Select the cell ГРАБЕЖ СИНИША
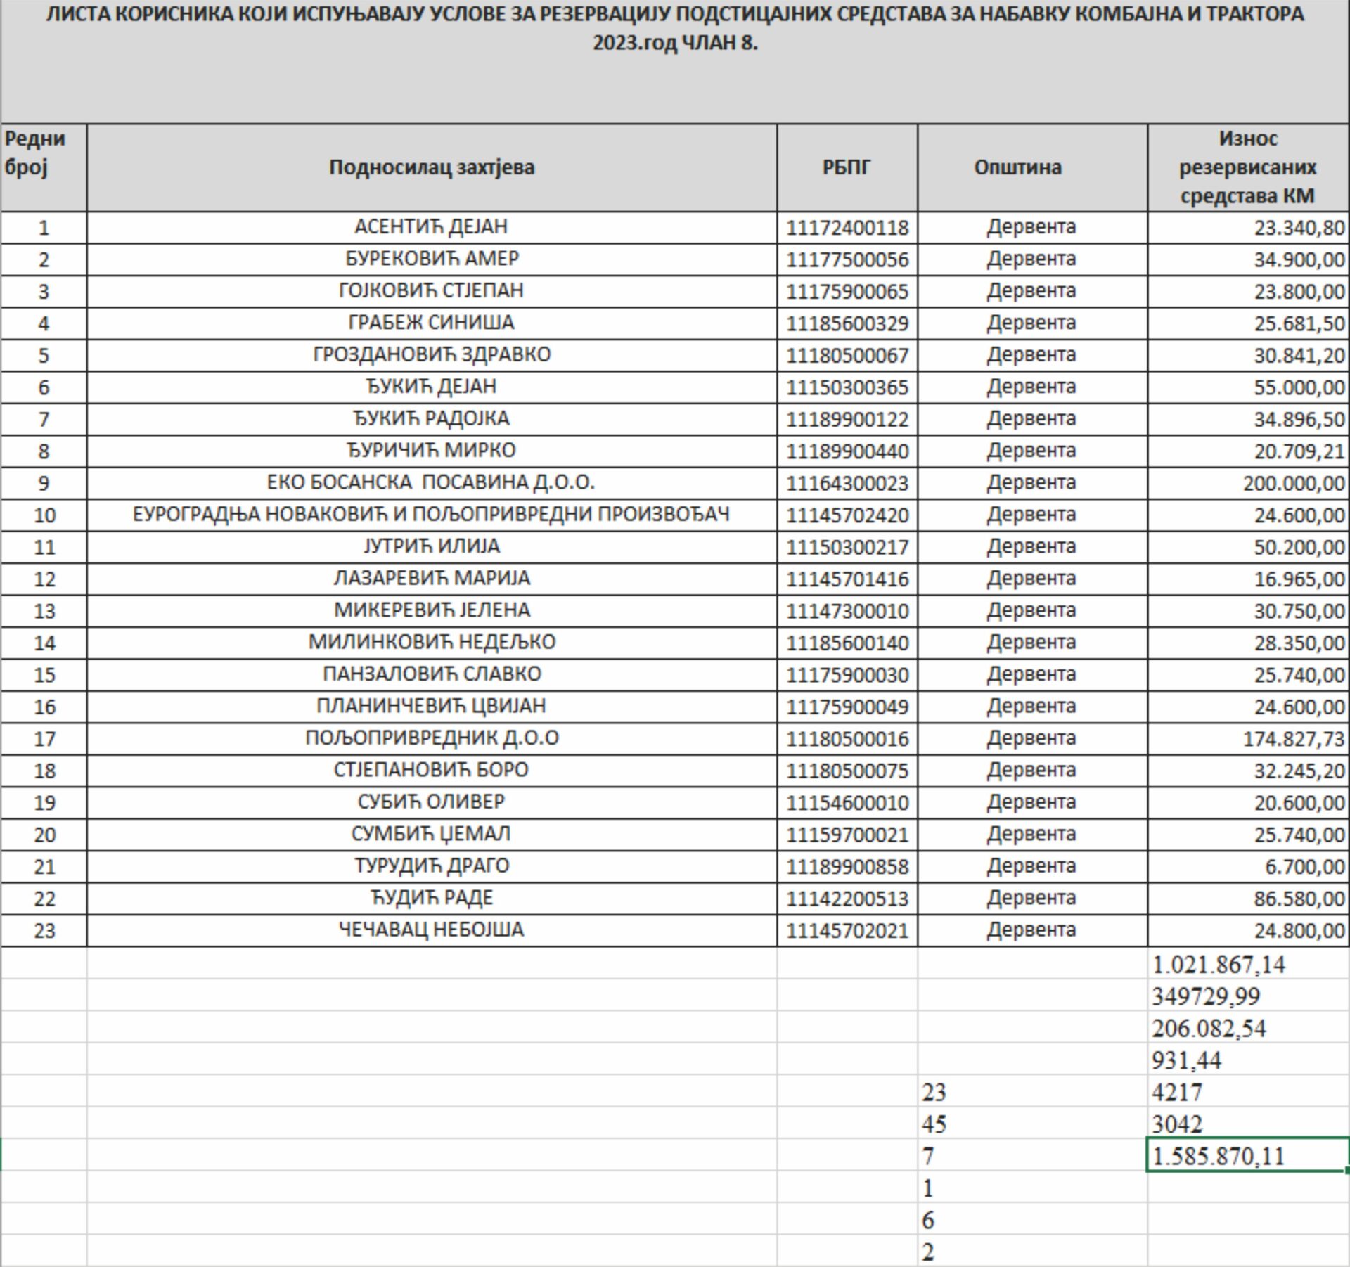1350x1267 pixels. [432, 323]
